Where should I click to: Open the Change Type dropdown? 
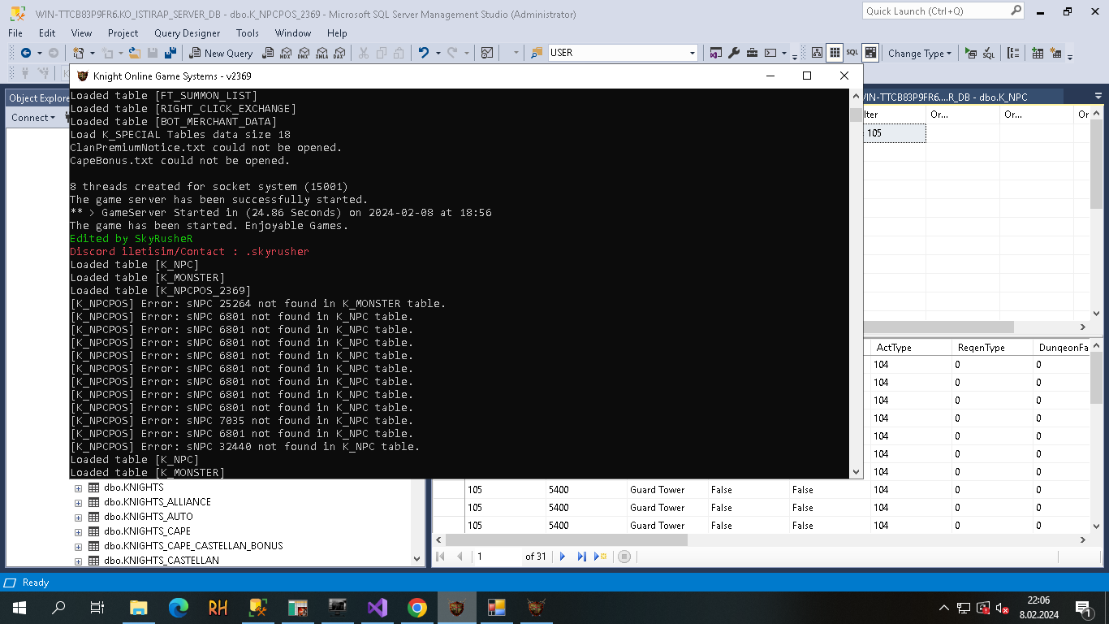click(x=920, y=54)
